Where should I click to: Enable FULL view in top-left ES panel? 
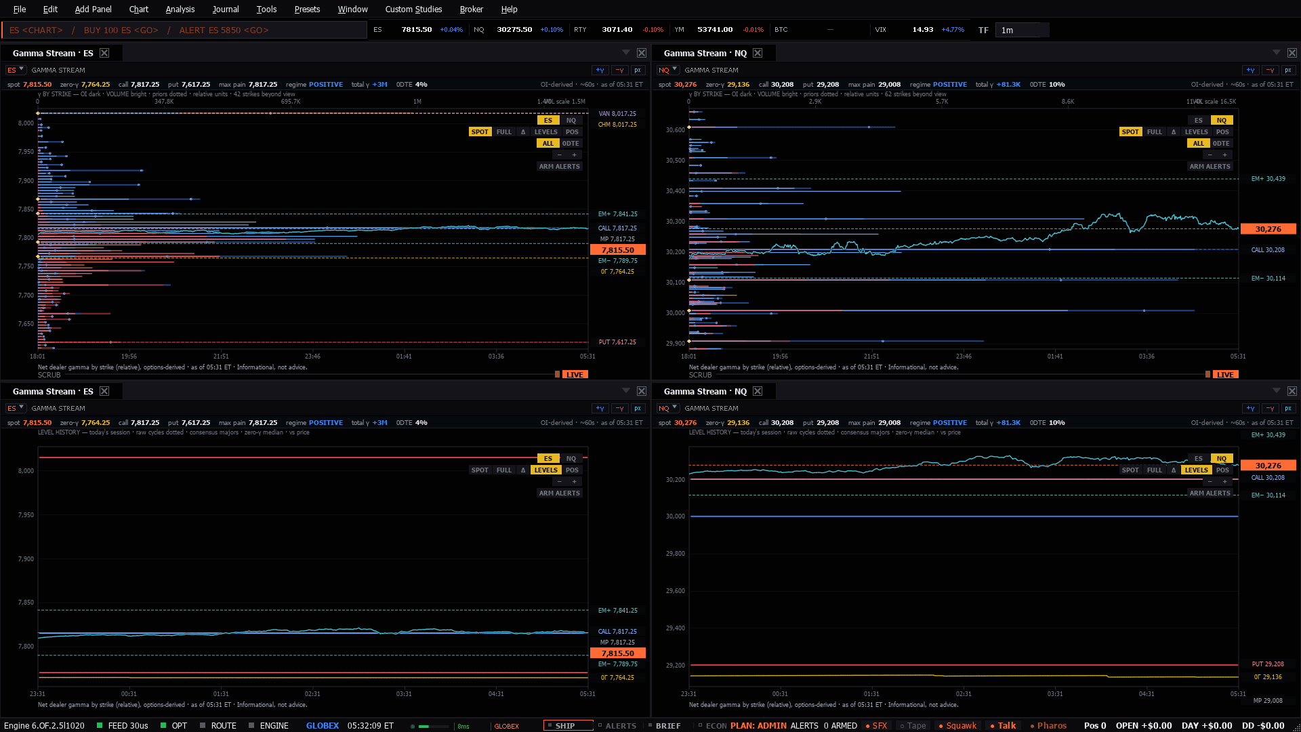tap(504, 132)
